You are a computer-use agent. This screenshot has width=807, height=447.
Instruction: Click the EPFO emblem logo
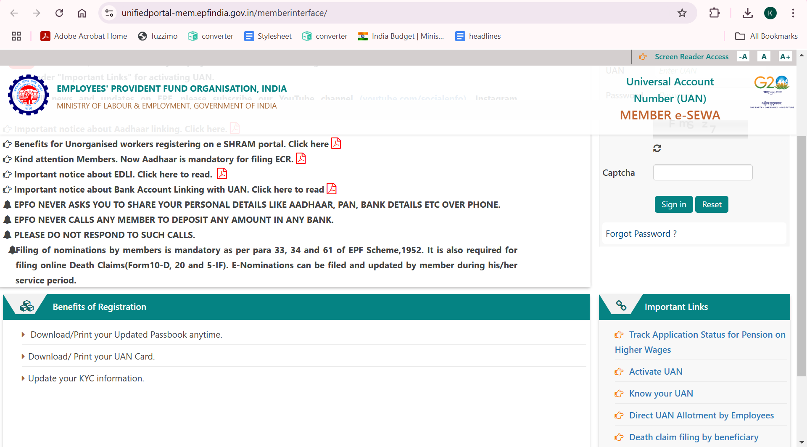coord(28,95)
